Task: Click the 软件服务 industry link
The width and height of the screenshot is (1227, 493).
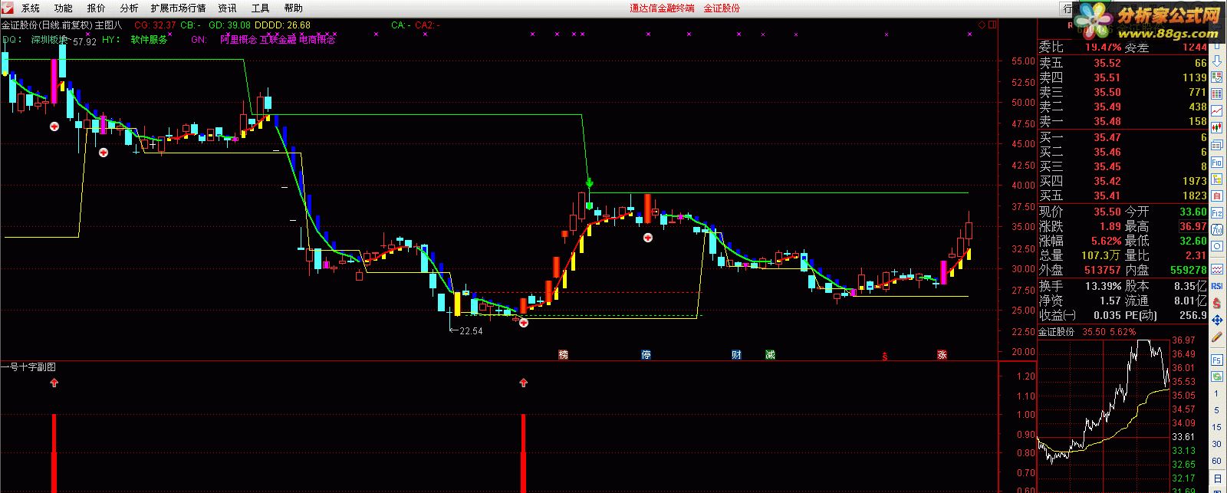Action: point(149,39)
